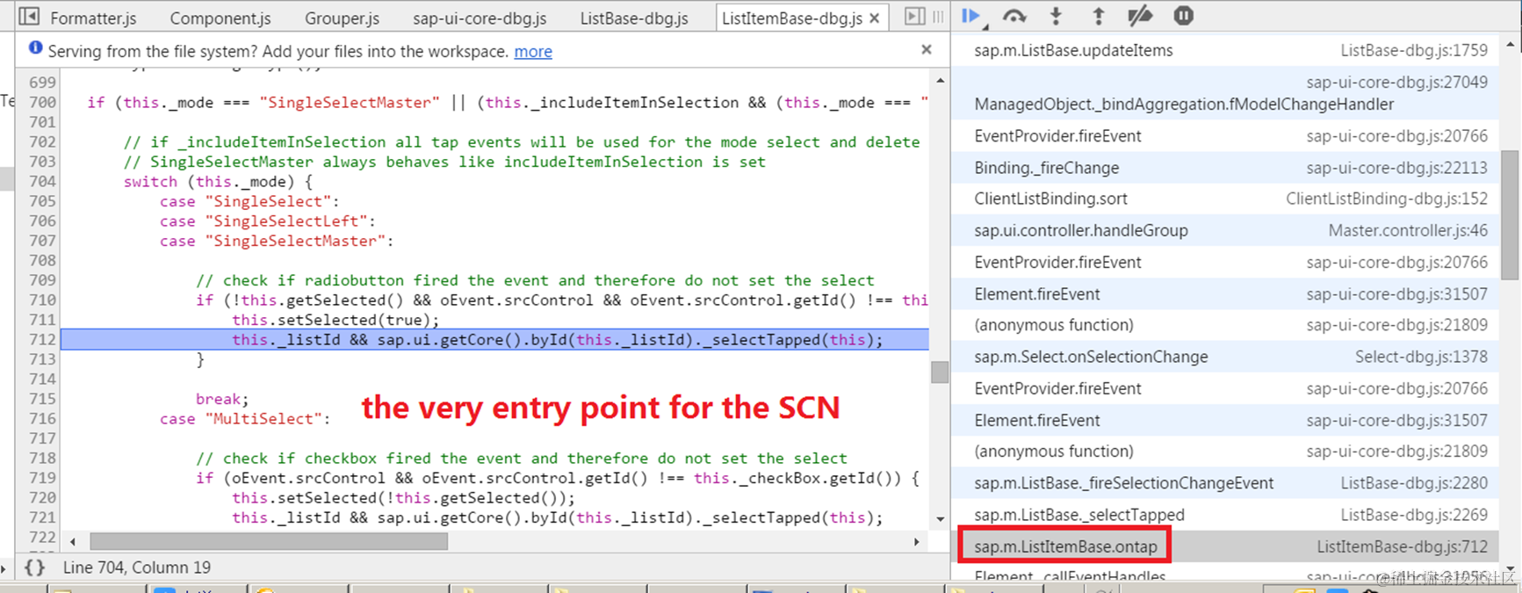
Task: Place cursor on highlighted line 712 code
Action: point(557,339)
